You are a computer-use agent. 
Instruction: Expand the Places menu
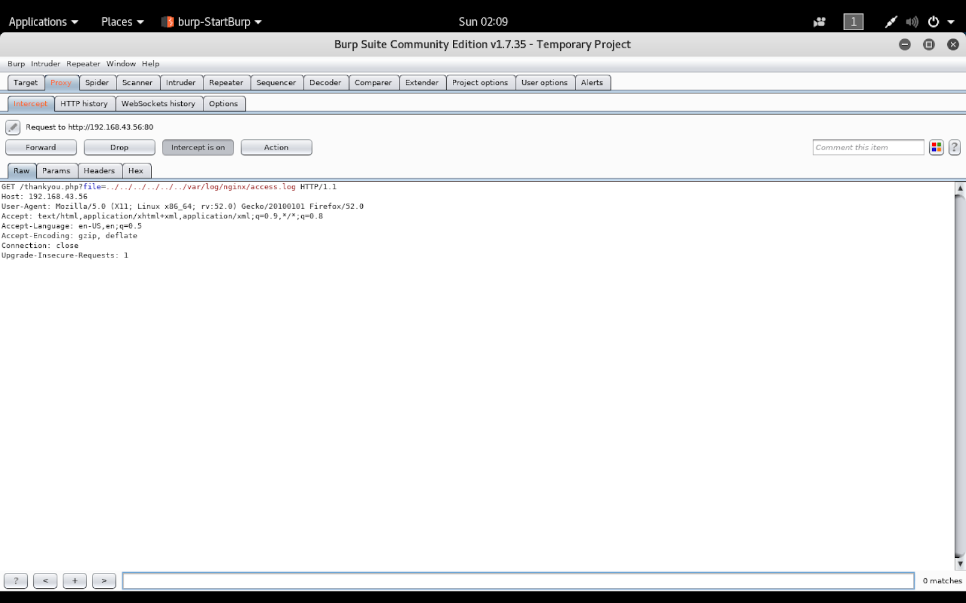tap(123, 22)
